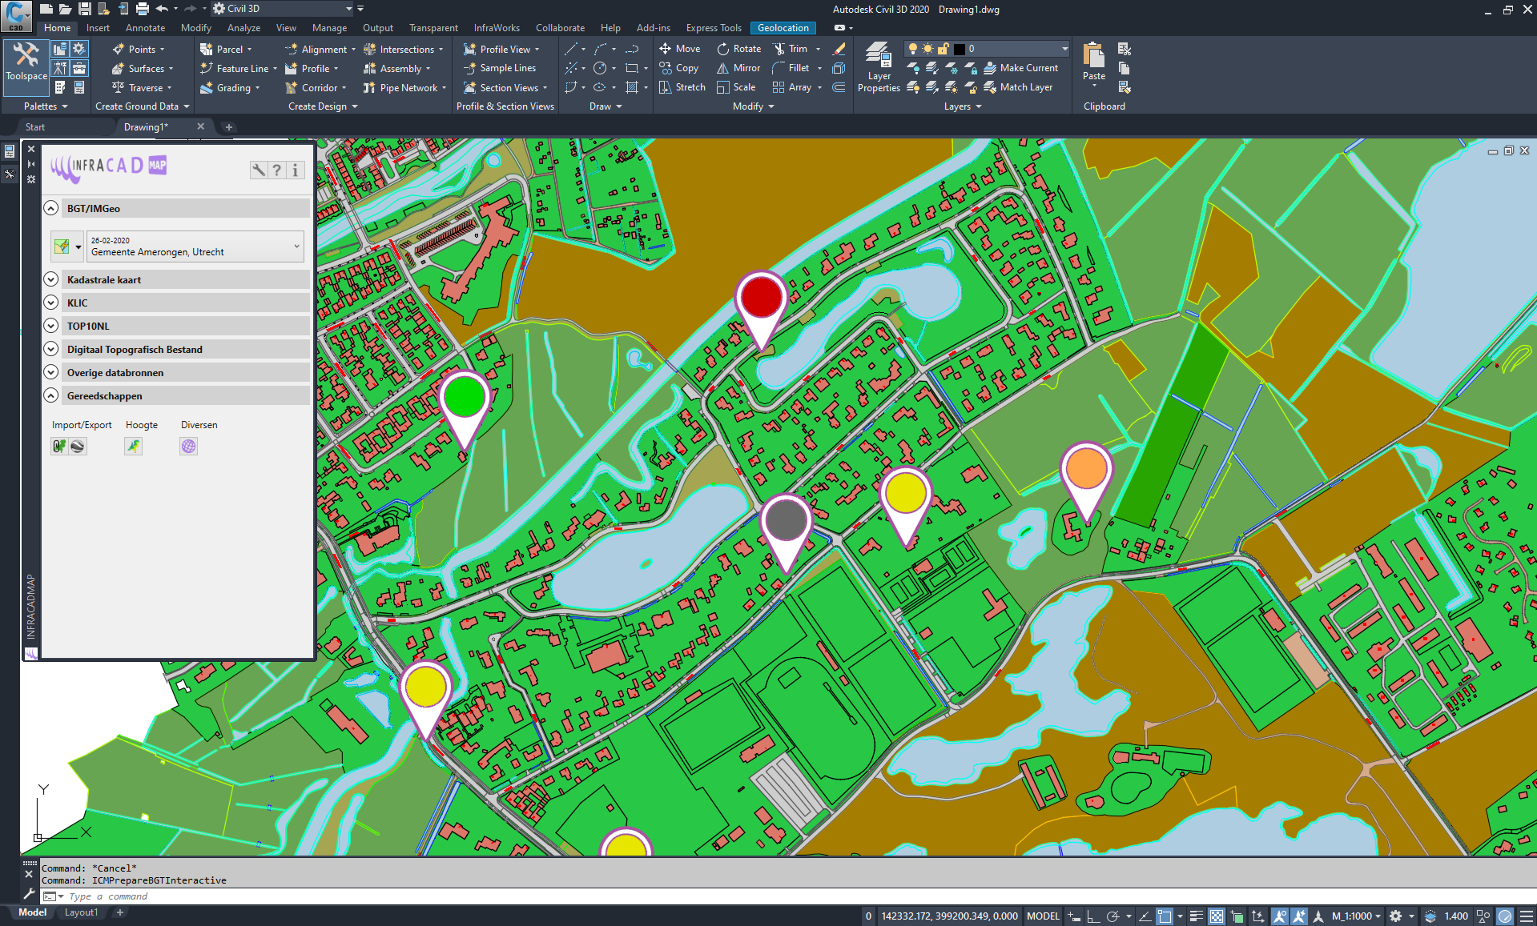The height and width of the screenshot is (926, 1537).
Task: Click the Paste clipboard icon
Action: click(x=1093, y=62)
